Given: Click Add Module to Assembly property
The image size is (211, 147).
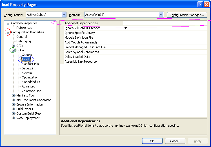Looking at the screenshot, I should click(81, 42).
